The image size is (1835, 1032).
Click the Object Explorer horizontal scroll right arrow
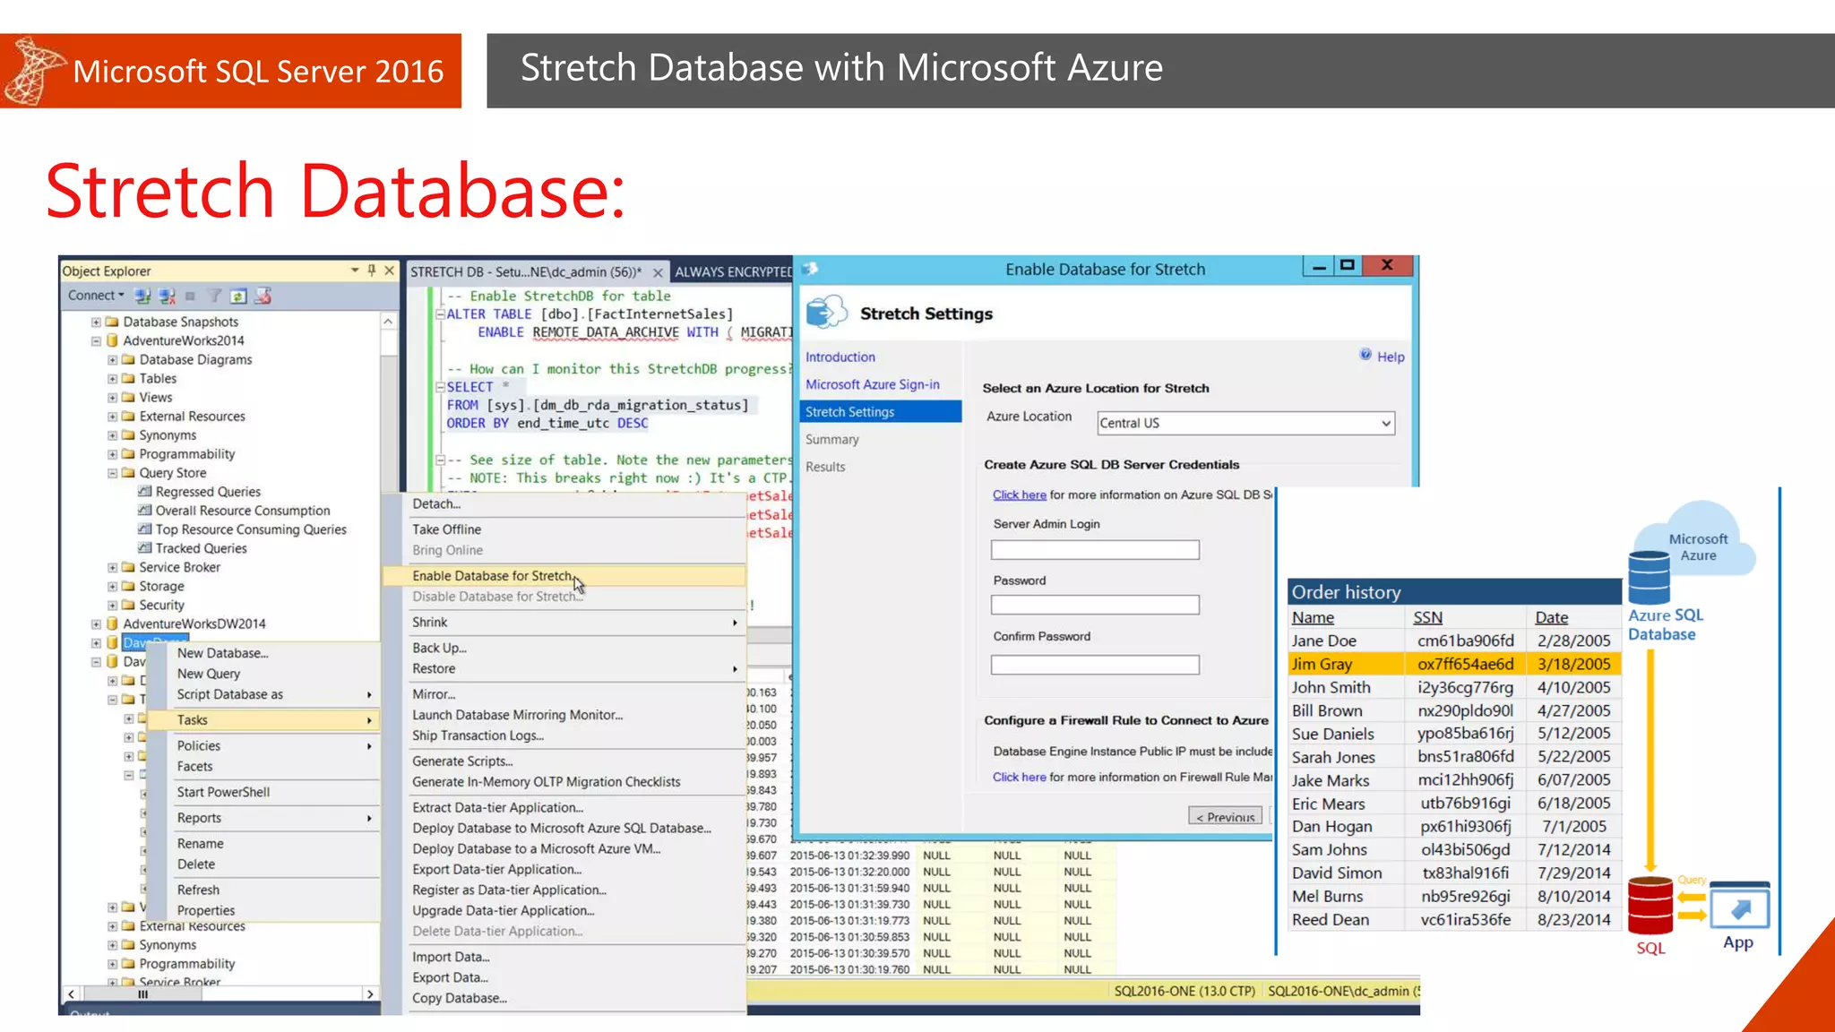coord(369,994)
